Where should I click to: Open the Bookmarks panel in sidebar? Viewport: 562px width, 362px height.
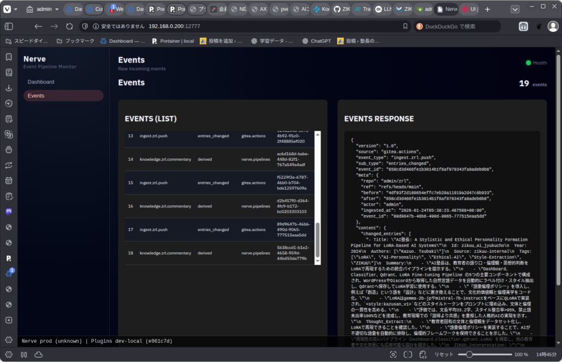pyautogui.click(x=9, y=57)
